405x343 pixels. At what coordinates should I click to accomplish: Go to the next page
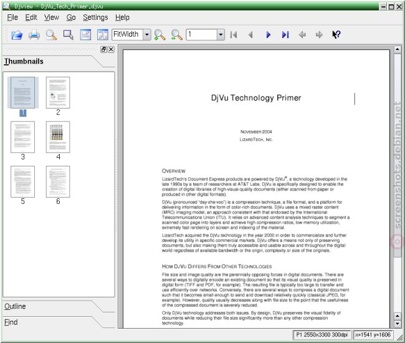268,35
